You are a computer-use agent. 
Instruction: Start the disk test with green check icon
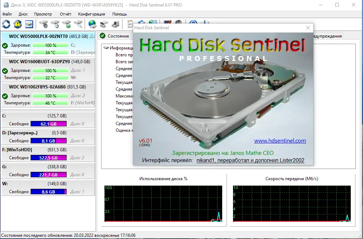pyautogui.click(x=67, y=24)
